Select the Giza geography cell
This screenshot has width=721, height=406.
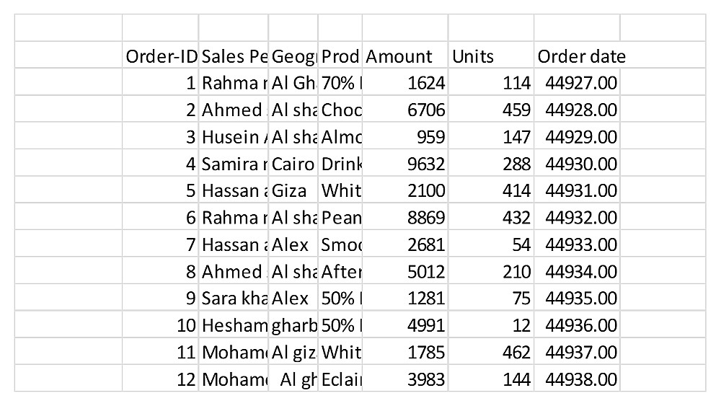[293, 191]
